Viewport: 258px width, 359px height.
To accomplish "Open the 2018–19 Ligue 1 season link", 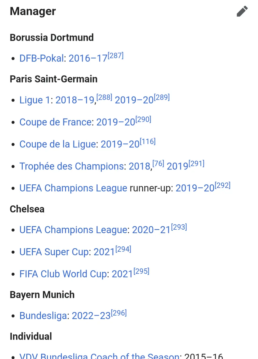I will point(75,100).
